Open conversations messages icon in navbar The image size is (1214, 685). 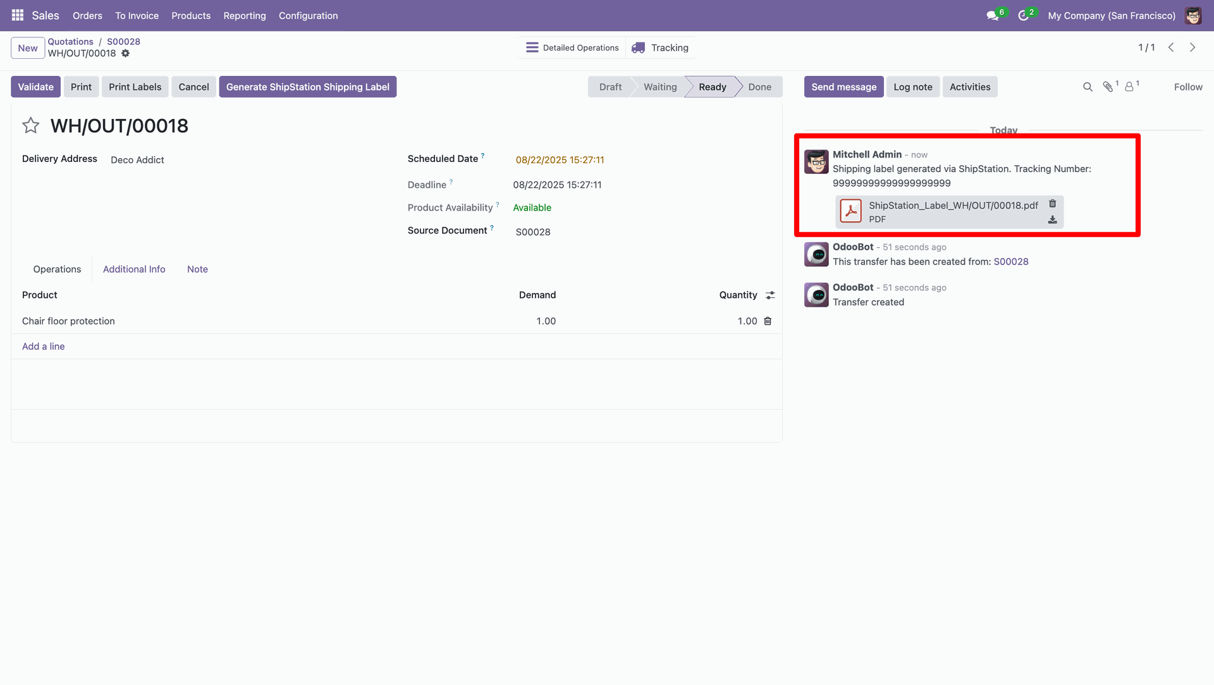(993, 16)
